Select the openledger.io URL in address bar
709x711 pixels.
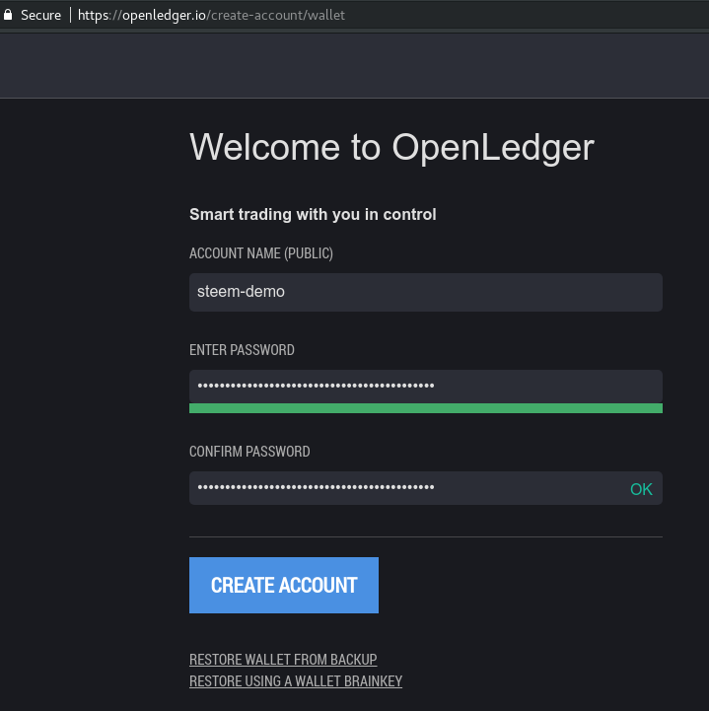click(x=211, y=16)
